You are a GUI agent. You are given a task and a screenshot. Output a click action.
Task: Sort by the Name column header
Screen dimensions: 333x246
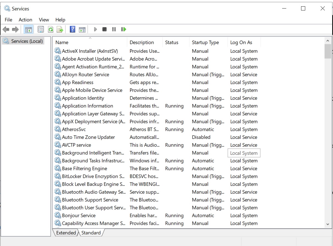click(90, 42)
